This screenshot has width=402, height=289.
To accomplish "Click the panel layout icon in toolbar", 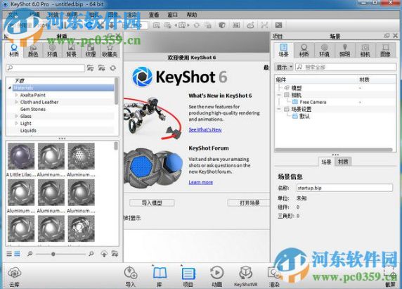I will pos(236,25).
